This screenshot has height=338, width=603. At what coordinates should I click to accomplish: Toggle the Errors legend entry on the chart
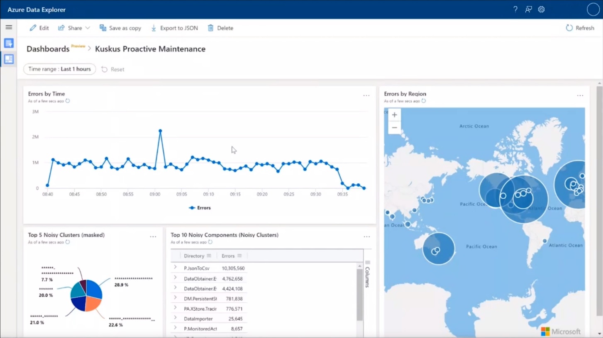pyautogui.click(x=200, y=208)
